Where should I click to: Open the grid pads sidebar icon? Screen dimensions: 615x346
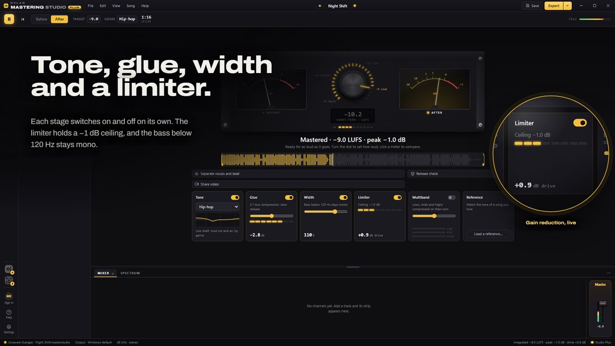click(x=9, y=280)
